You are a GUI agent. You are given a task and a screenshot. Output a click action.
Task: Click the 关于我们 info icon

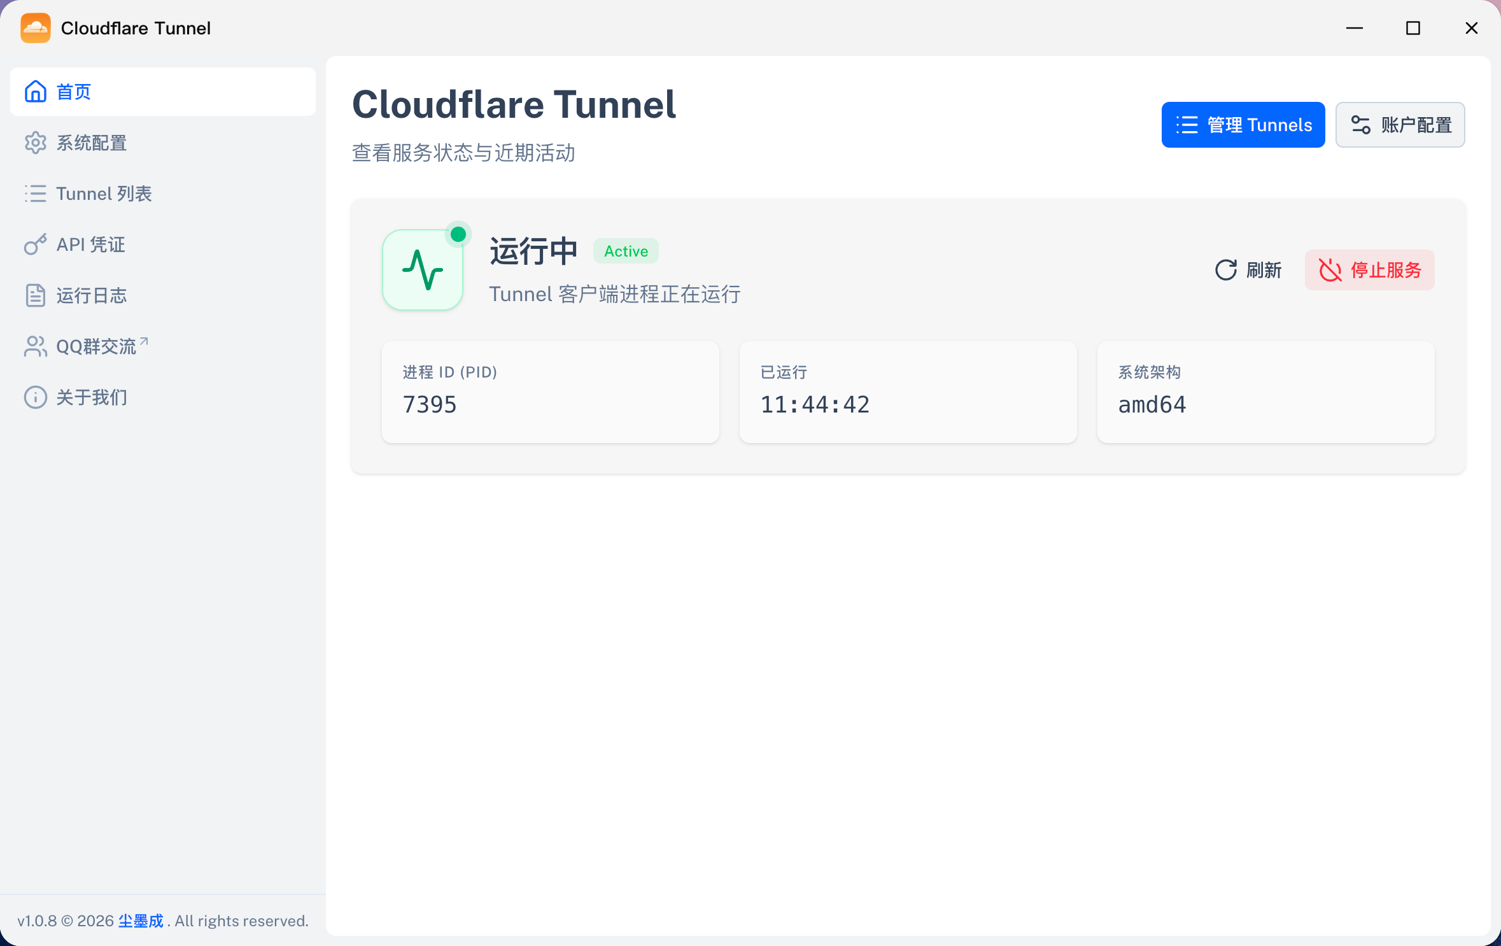(x=36, y=397)
